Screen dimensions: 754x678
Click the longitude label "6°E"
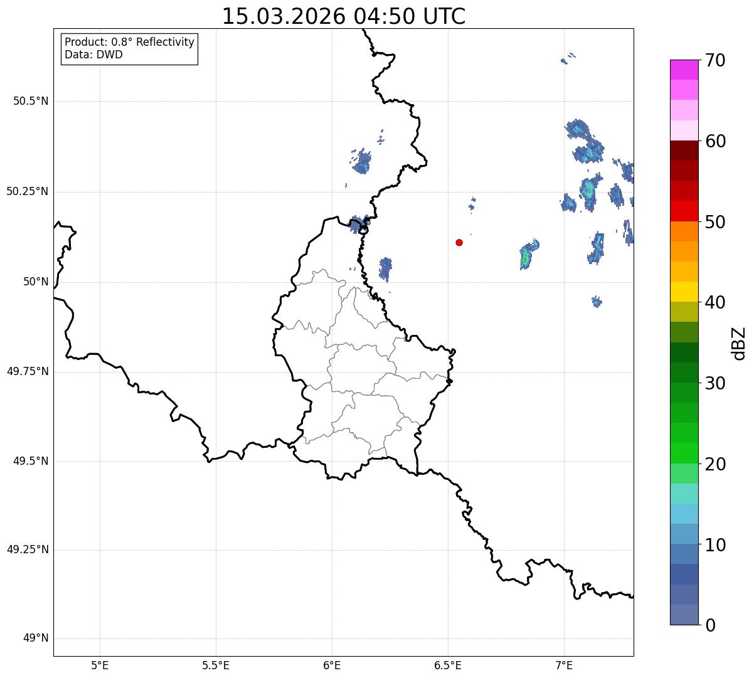coord(332,665)
